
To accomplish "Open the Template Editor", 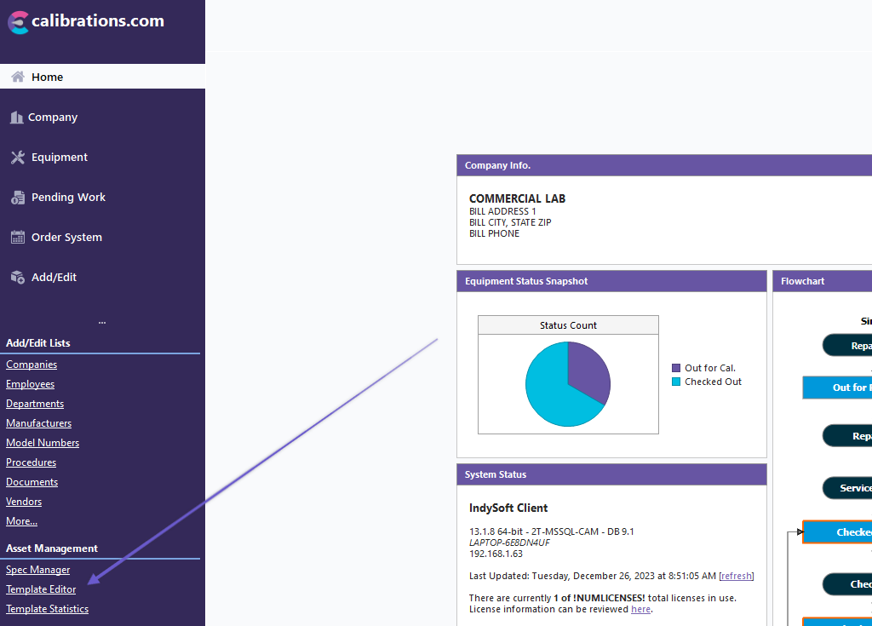I will (41, 589).
